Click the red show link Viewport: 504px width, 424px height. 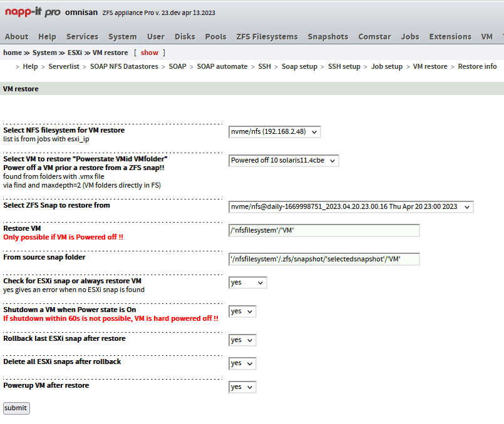click(150, 53)
